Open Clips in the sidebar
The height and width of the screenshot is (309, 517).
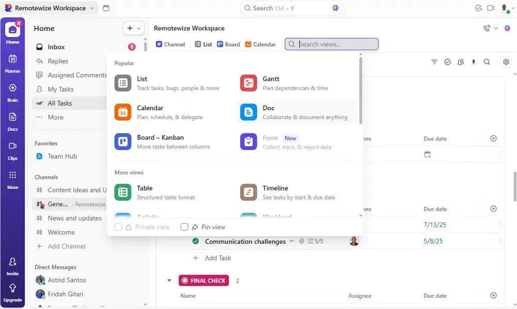pos(12,149)
